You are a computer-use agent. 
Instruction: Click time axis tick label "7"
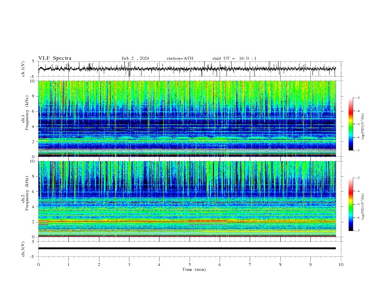coord(250,264)
